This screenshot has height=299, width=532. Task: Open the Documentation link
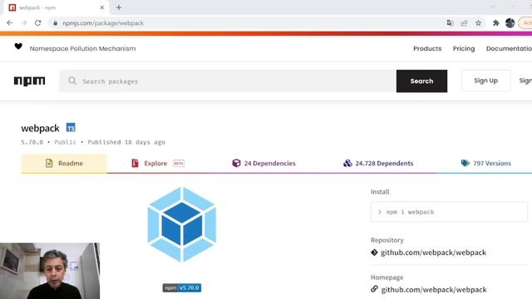click(509, 48)
